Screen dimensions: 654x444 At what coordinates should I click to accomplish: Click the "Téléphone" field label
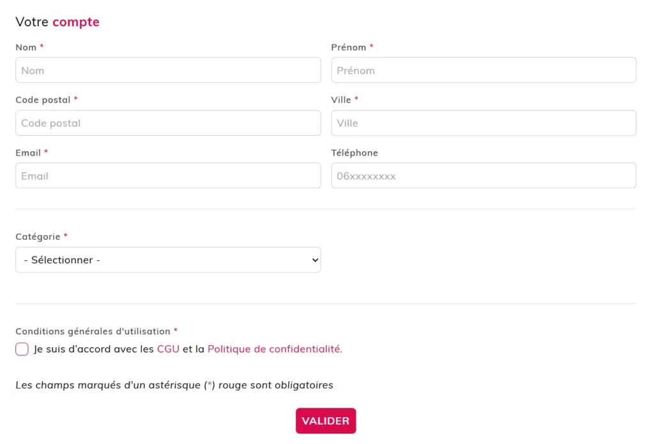[354, 153]
